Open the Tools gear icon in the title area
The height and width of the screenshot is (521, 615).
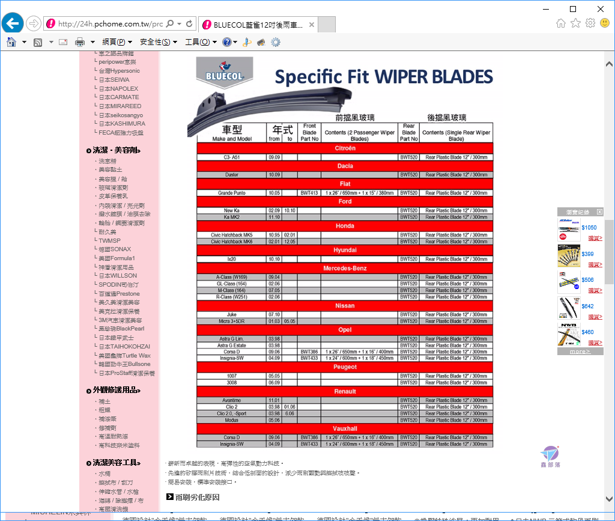point(590,23)
